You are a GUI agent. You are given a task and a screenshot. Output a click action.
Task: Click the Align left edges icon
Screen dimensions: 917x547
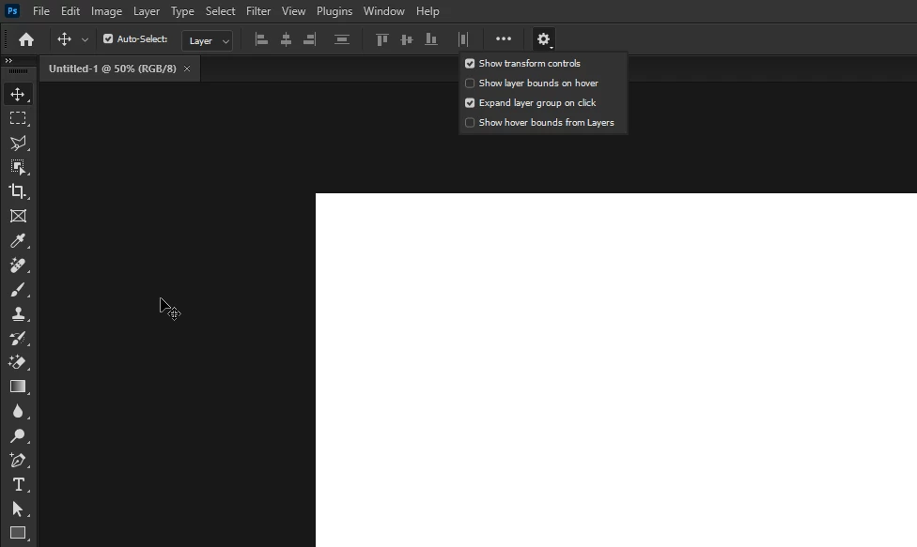[x=261, y=39]
